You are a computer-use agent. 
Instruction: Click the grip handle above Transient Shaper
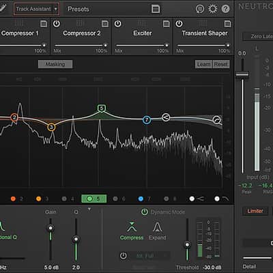203,23
